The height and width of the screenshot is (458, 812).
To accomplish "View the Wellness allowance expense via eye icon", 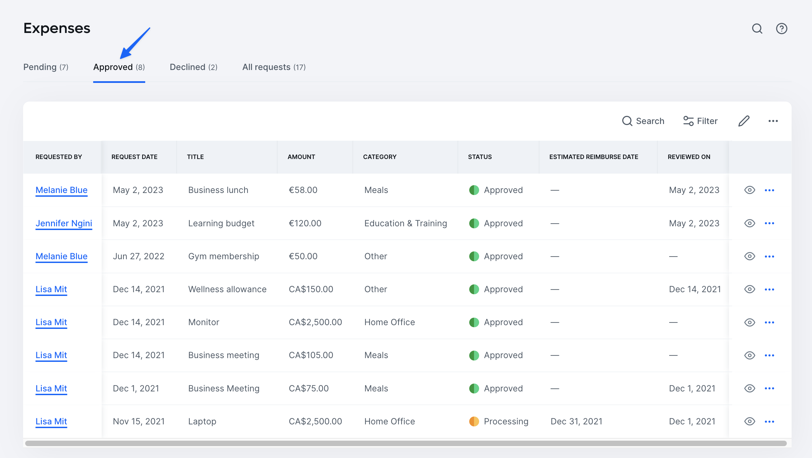I will coord(750,289).
